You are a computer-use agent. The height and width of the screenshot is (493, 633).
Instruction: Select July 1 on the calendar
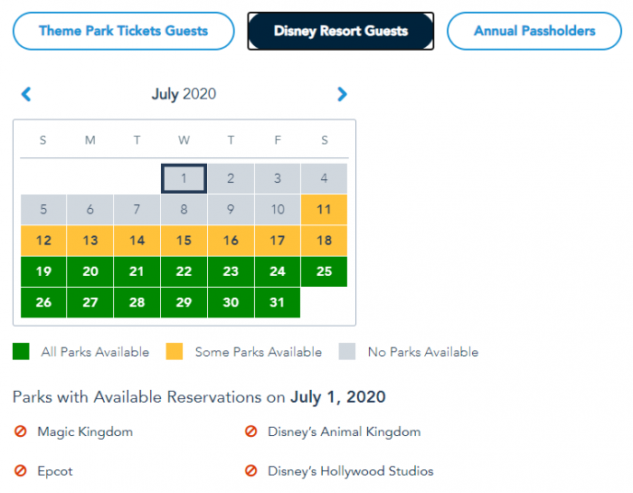click(184, 178)
